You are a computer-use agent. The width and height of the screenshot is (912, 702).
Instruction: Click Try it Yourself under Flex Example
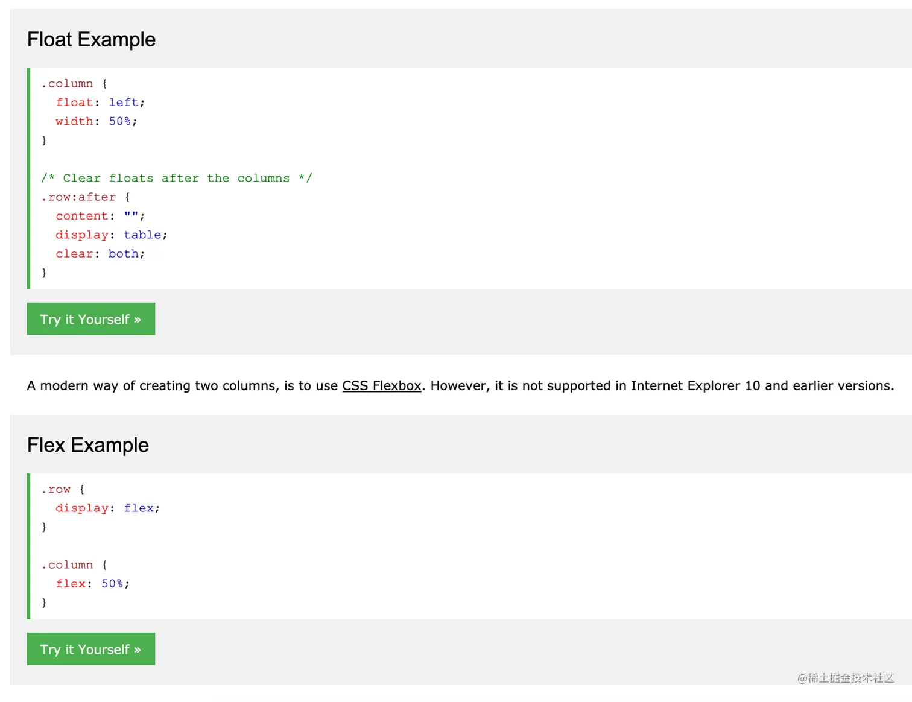tap(91, 649)
